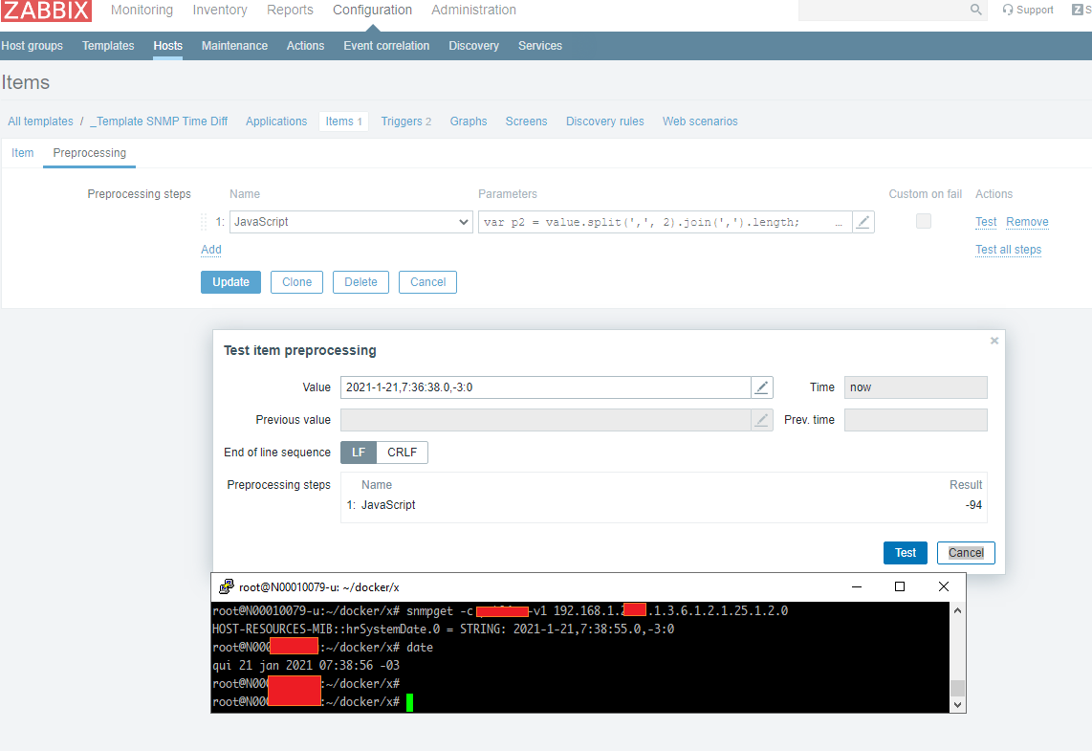
Task: Click terminal scrollbar up arrow
Action: pyautogui.click(x=957, y=611)
